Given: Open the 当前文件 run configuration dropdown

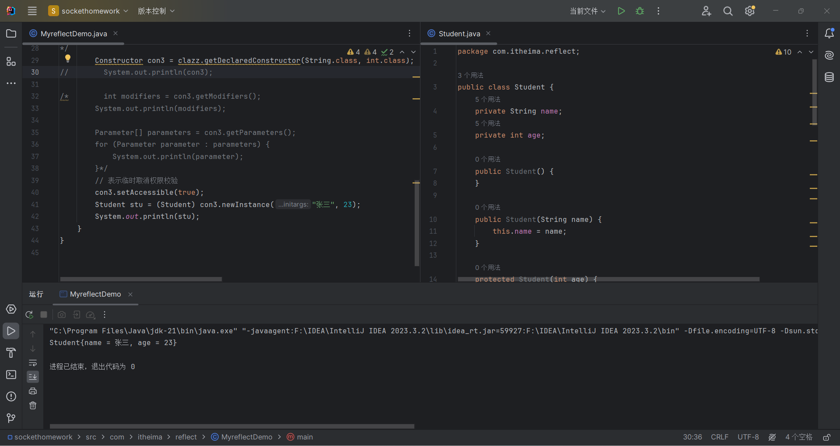Looking at the screenshot, I should pos(588,11).
